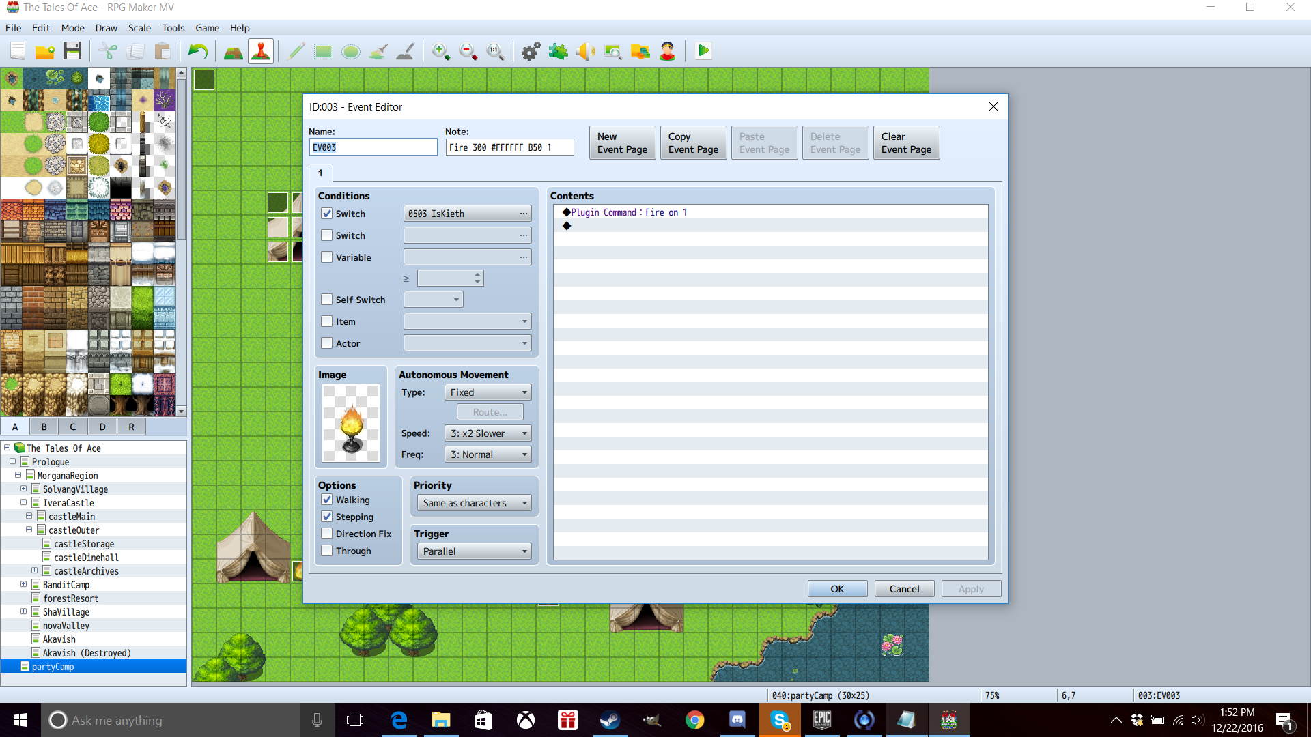Click the Playtest green arrow icon
Screen dimensions: 1311x737
pyautogui.click(x=703, y=51)
